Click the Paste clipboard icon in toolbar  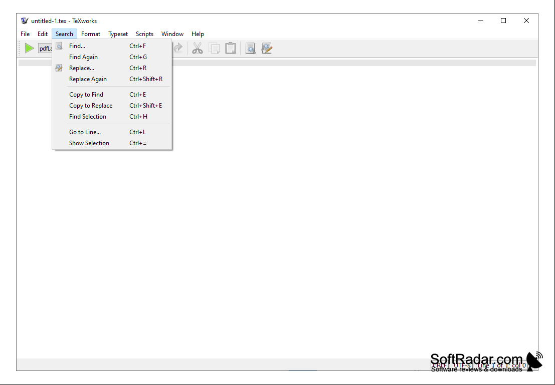[231, 48]
